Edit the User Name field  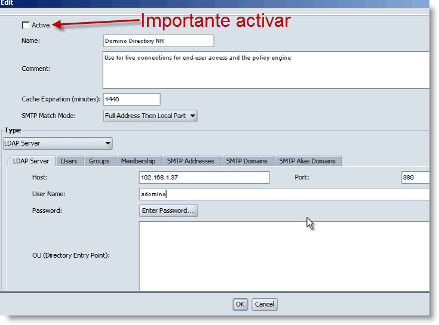coord(284,194)
